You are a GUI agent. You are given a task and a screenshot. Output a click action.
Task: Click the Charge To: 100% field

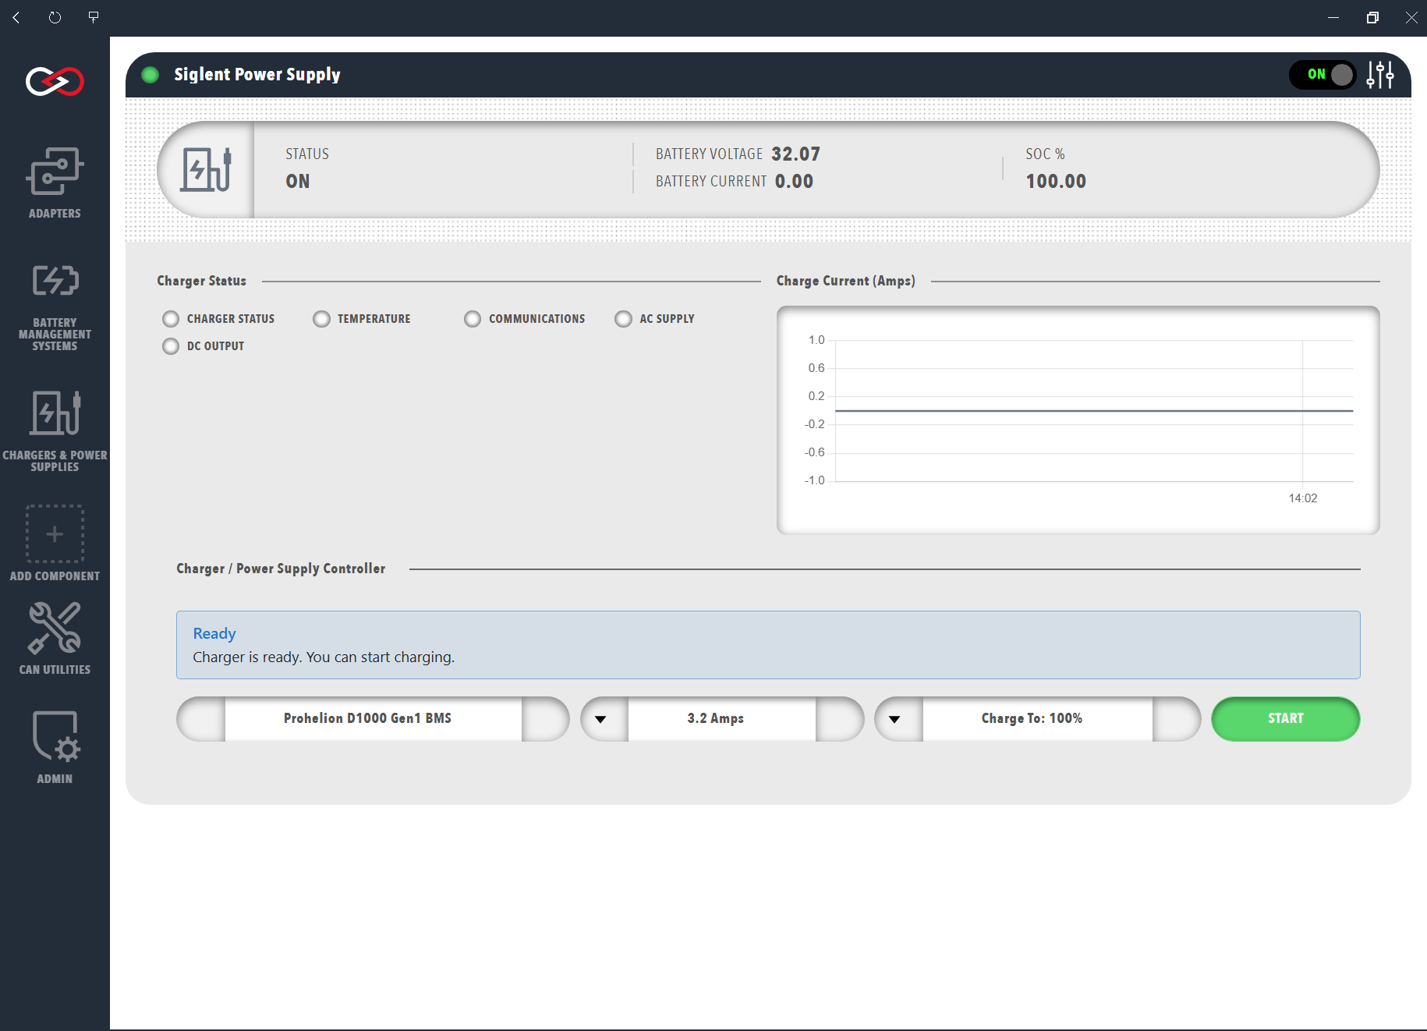[x=1038, y=719]
